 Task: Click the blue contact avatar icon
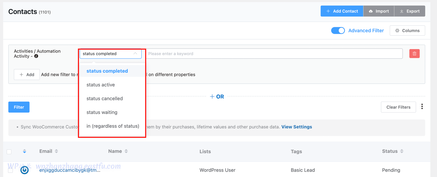click(24, 170)
